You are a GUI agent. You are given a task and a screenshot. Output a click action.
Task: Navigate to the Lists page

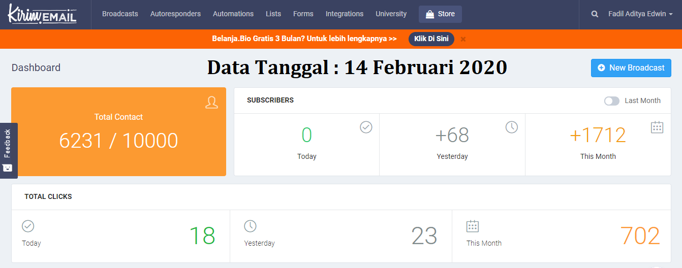click(273, 14)
